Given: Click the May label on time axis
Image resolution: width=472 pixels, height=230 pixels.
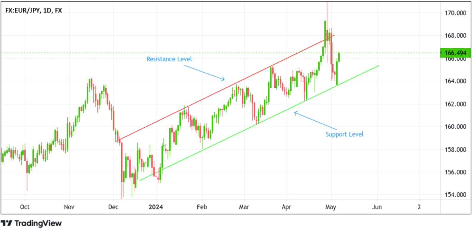Looking at the screenshot, I should (331, 207).
